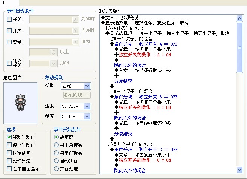This screenshot has height=179, width=247.
Task: Select 独立开关的操作：A = ON line
Action: click(143, 55)
